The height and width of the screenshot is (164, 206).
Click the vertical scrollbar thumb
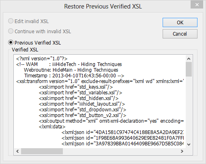[x=189, y=69]
